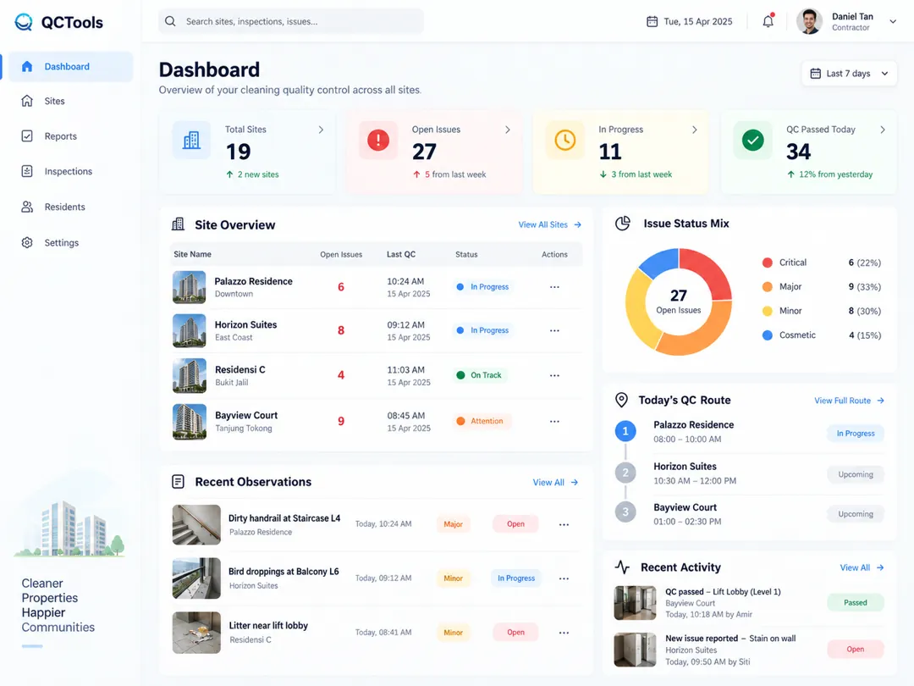Screen dimensions: 914x686
Task: Click route step 3 circle marker
Action: click(x=625, y=512)
